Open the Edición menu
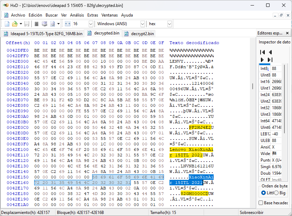This screenshot has height=216, width=292. click(x=35, y=15)
